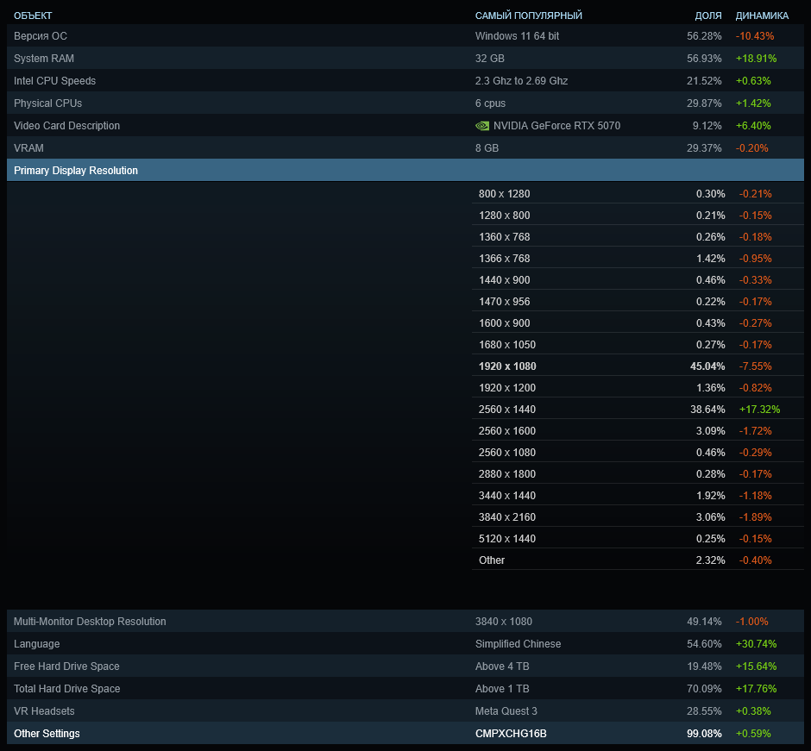This screenshot has height=751, width=811.
Task: Select the 800 x 1280 resolution row
Action: 638,193
